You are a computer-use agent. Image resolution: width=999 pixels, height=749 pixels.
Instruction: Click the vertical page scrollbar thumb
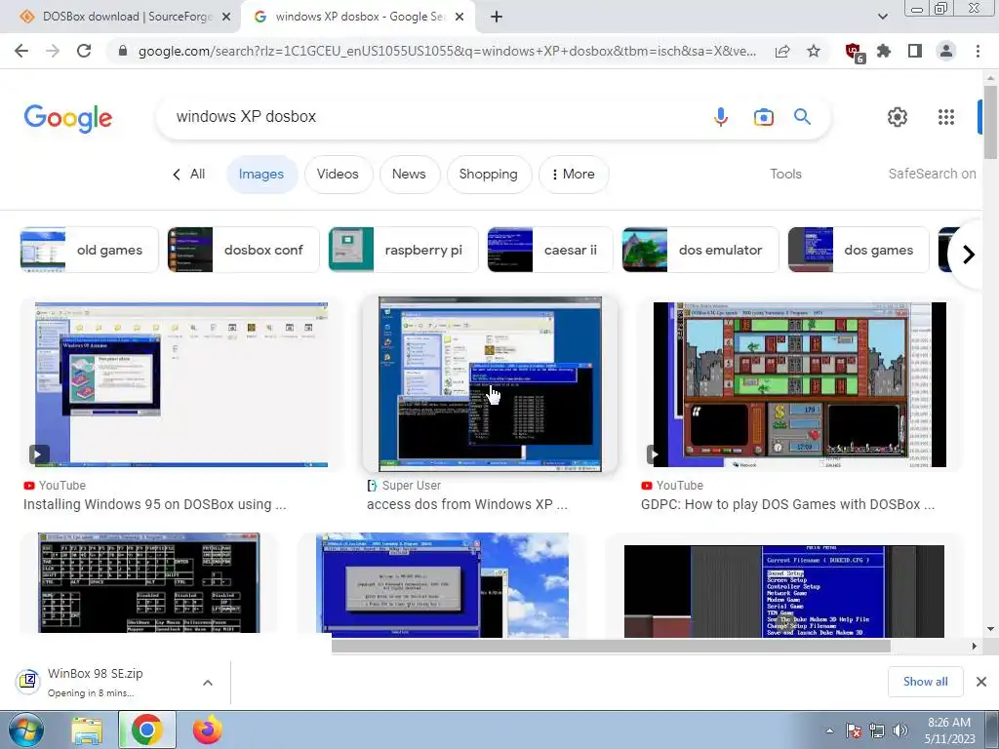pos(990,121)
